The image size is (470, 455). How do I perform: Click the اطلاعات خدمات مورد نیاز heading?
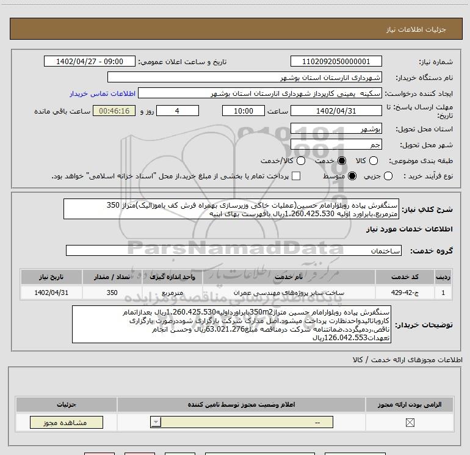coord(409,229)
